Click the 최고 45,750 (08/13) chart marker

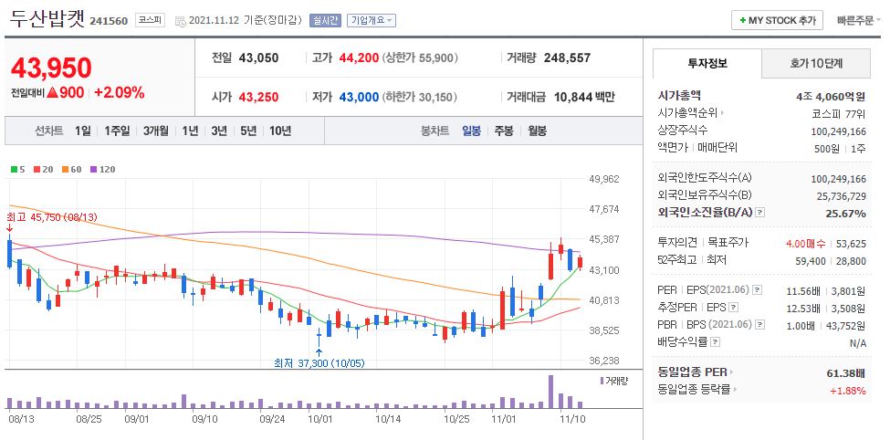(52, 217)
